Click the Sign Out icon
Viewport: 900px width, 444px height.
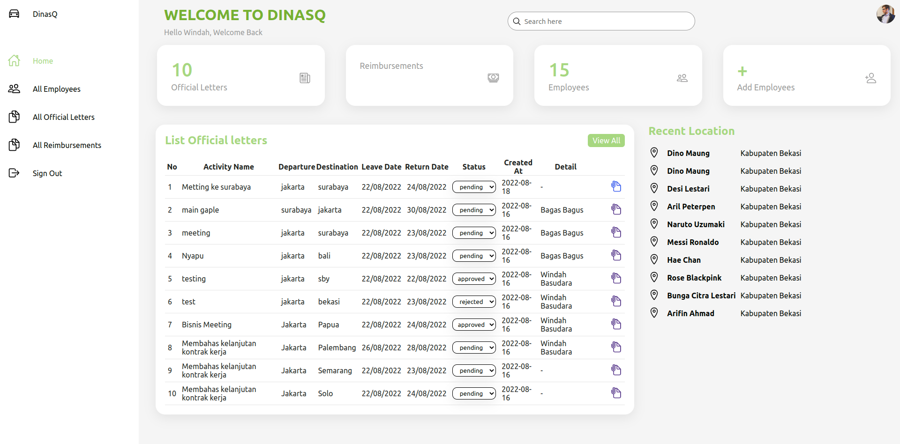pos(15,173)
